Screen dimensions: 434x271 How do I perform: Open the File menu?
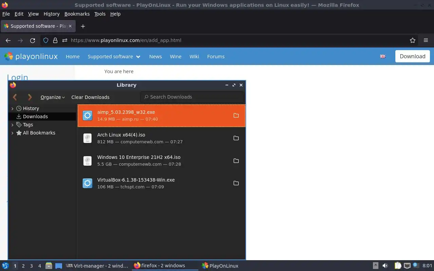coord(6,14)
